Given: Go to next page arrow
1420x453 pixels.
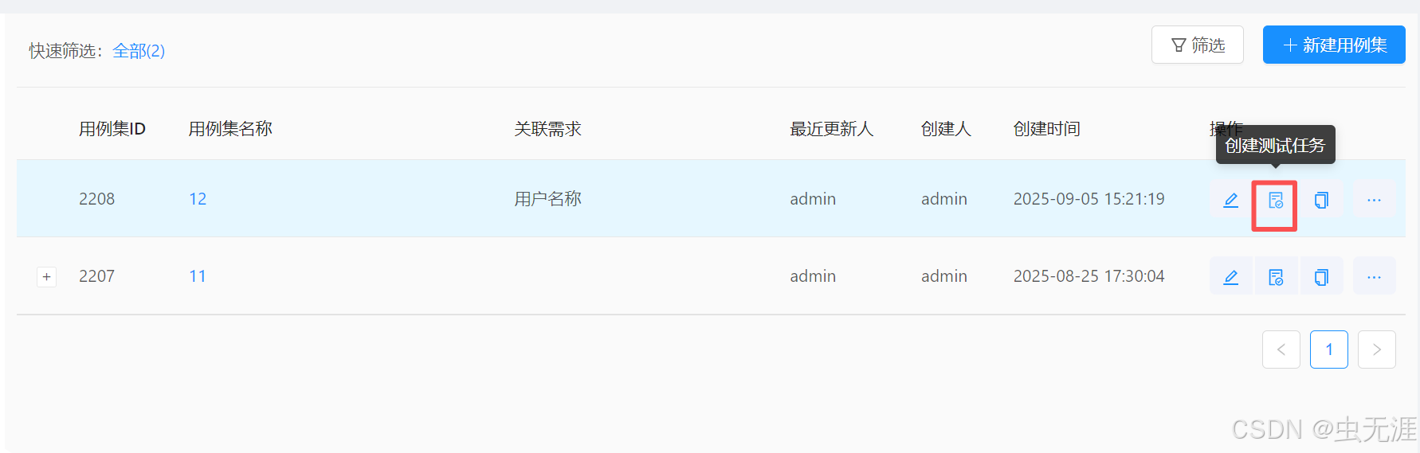Looking at the screenshot, I should (1377, 350).
